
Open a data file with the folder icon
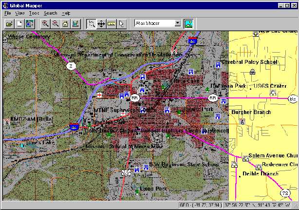click(x=9, y=24)
